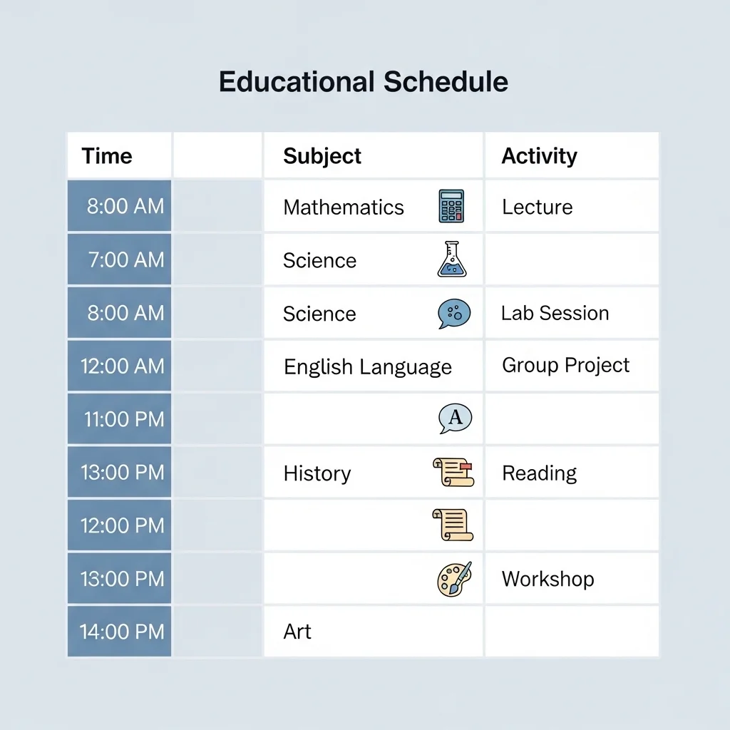
Task: Select the 14:00 PM time cell
Action: click(x=119, y=632)
